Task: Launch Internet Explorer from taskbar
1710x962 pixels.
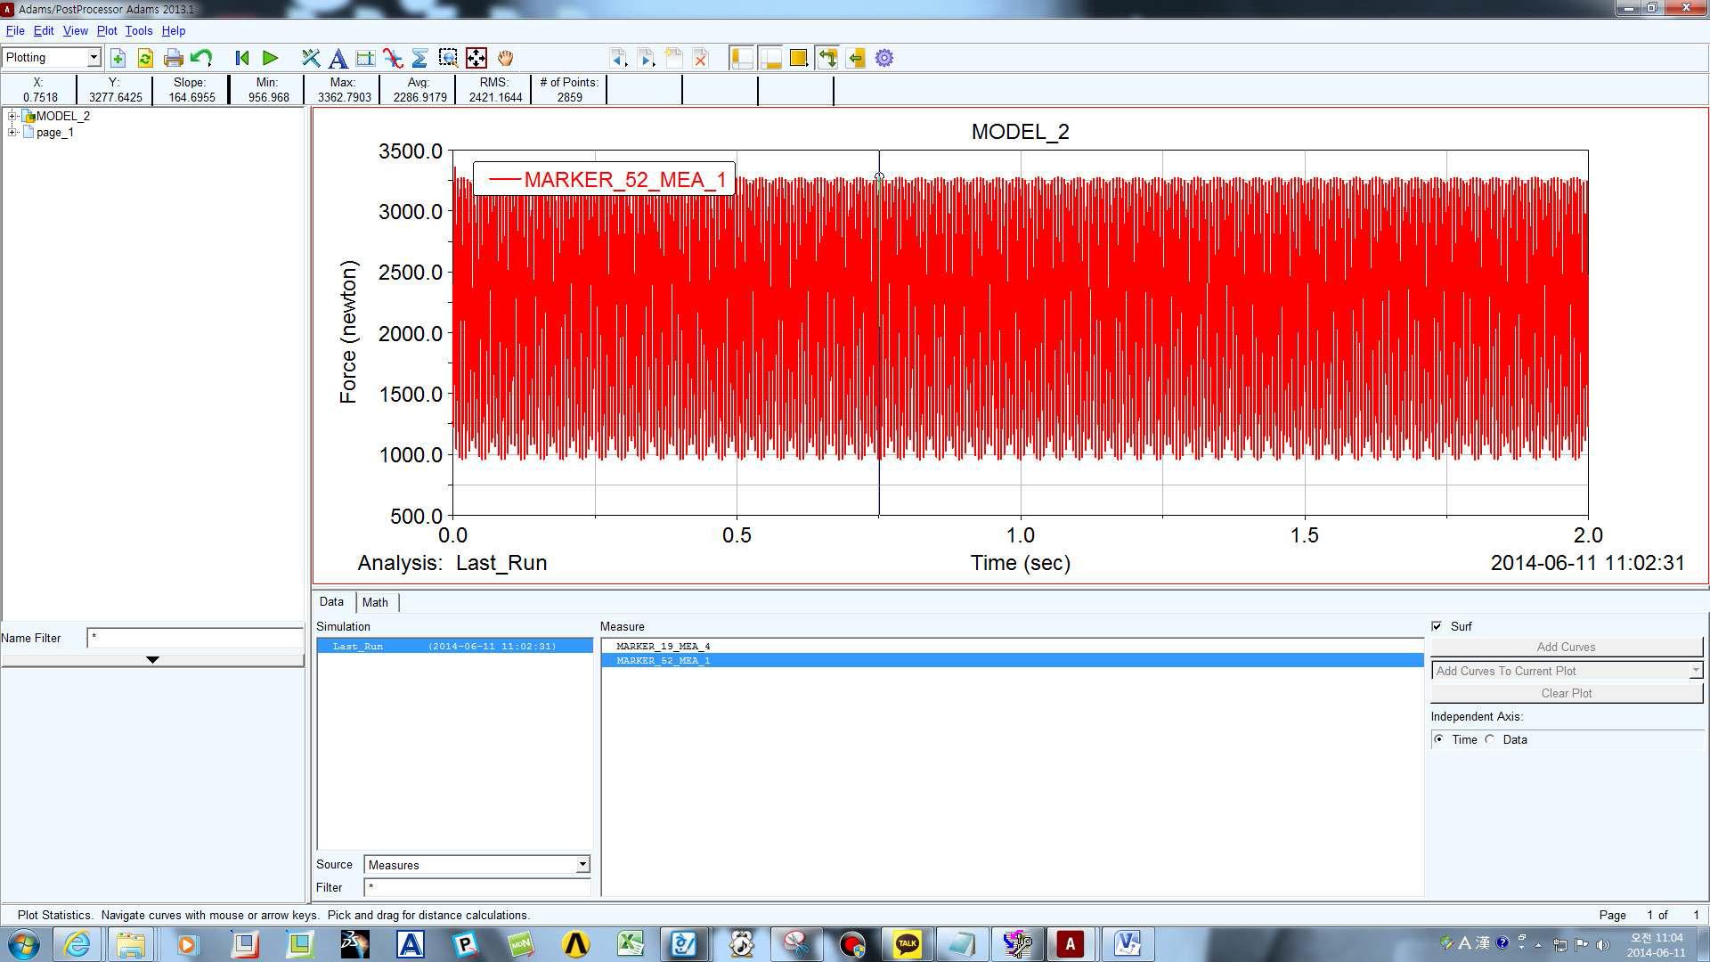Action: tap(77, 943)
